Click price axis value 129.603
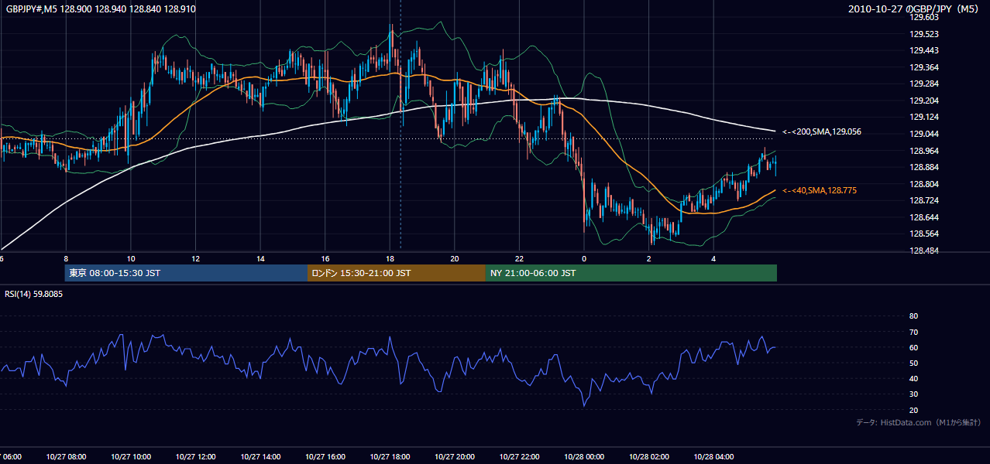The height and width of the screenshot is (464, 990). click(x=923, y=17)
